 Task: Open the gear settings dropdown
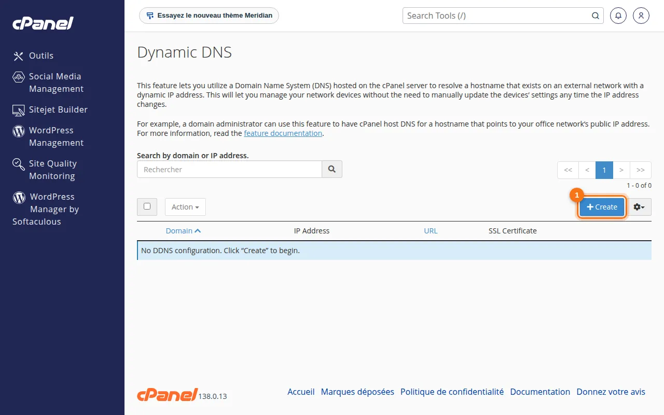(x=639, y=207)
